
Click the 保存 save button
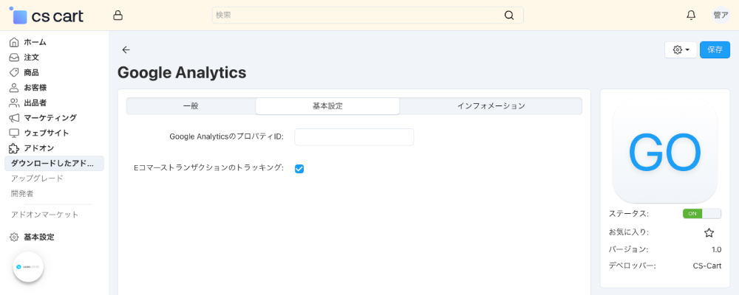pyautogui.click(x=715, y=49)
